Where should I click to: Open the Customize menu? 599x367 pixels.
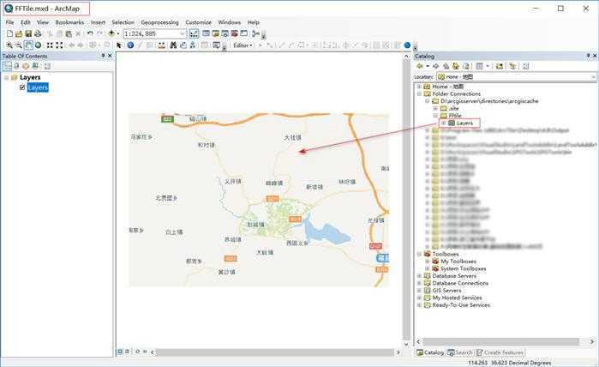tap(198, 22)
